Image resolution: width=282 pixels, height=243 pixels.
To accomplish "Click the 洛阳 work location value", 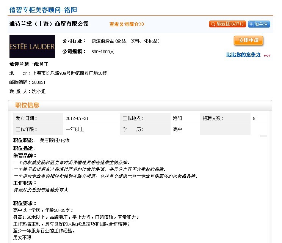I will click(177, 118).
